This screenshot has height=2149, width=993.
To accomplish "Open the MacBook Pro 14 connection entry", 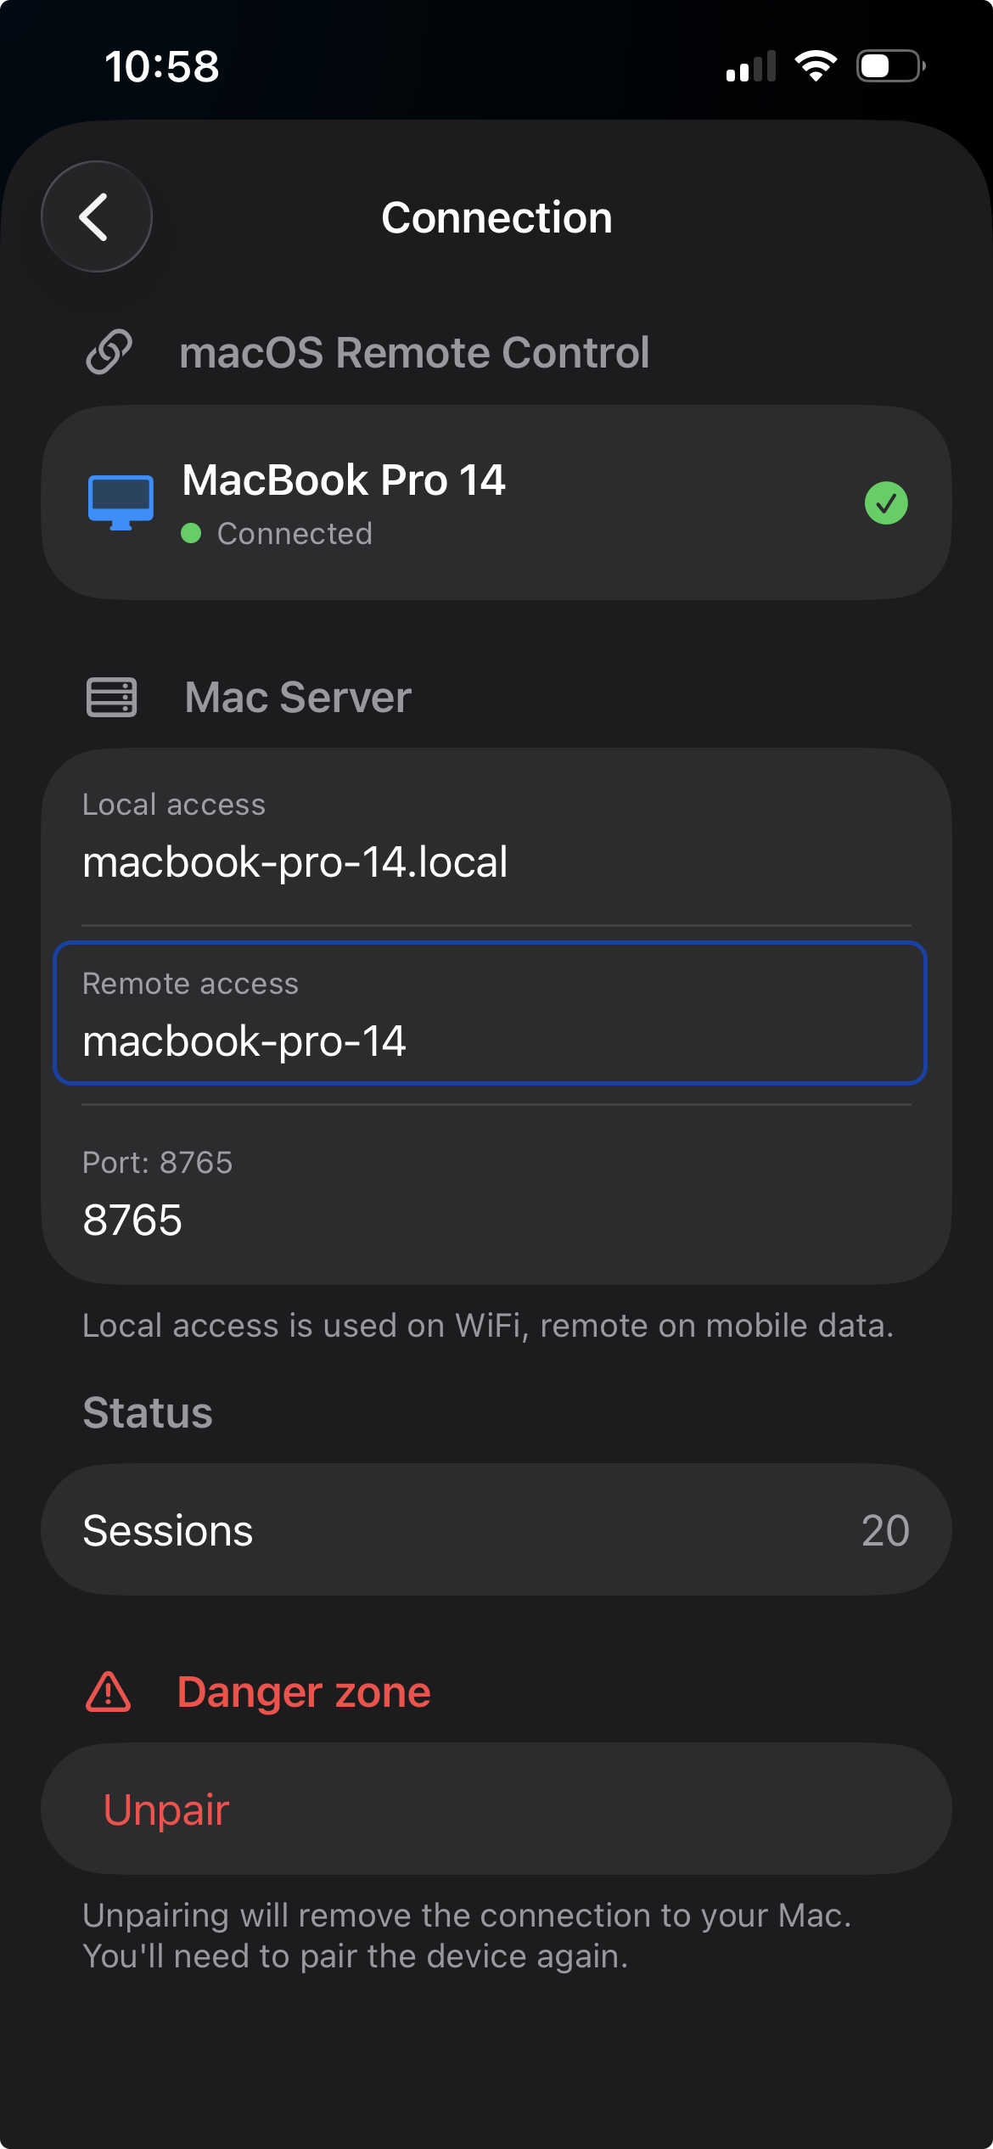I will pos(496,501).
